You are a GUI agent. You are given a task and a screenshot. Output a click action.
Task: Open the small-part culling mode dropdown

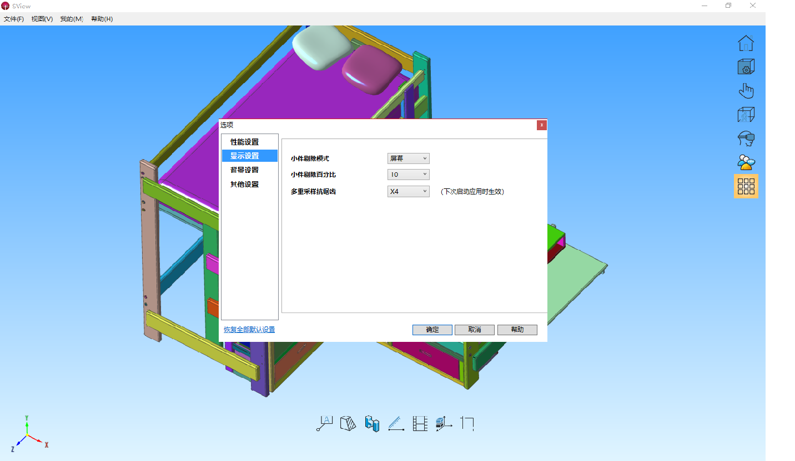[x=408, y=158]
